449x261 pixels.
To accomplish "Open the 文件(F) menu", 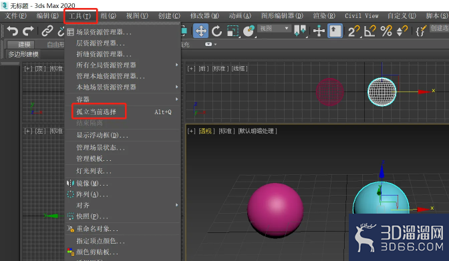I will point(16,16).
